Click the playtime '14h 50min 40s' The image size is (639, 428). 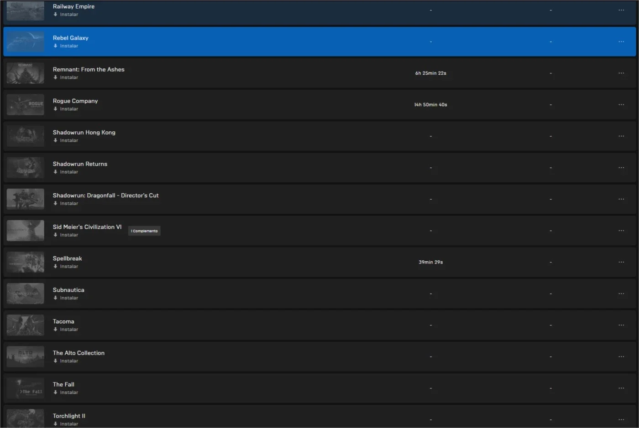click(x=431, y=104)
